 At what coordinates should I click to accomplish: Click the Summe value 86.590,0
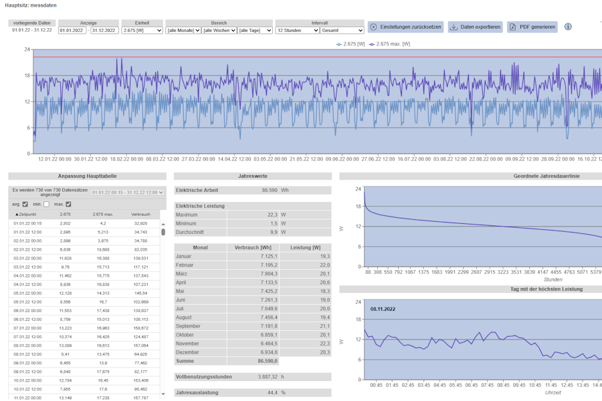(x=268, y=361)
